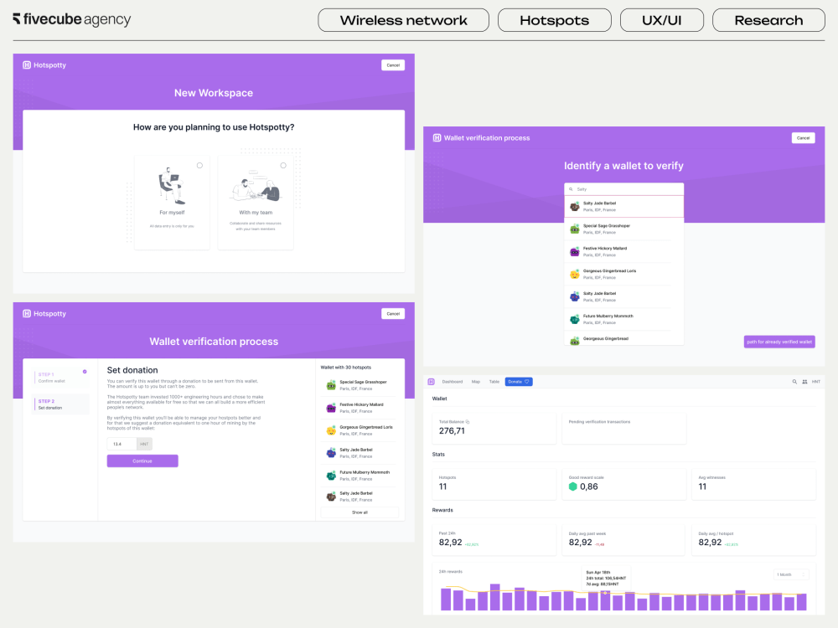Click the fivecube agency logo
838x628 pixels.
pos(71,19)
